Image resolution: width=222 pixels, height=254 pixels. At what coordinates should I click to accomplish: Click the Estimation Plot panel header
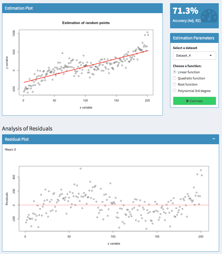pos(82,8)
